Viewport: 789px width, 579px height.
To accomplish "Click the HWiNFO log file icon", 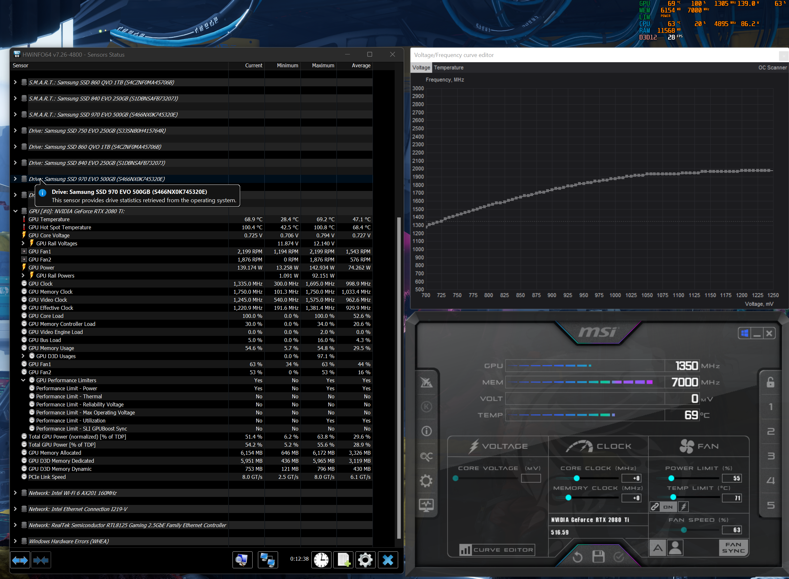I will click(343, 560).
